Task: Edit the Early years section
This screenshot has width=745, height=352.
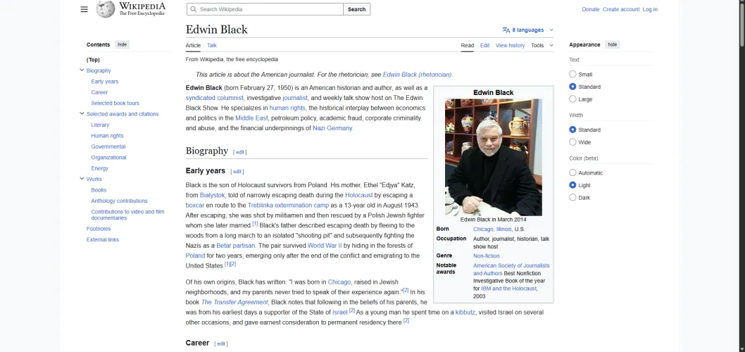Action: 237,172
